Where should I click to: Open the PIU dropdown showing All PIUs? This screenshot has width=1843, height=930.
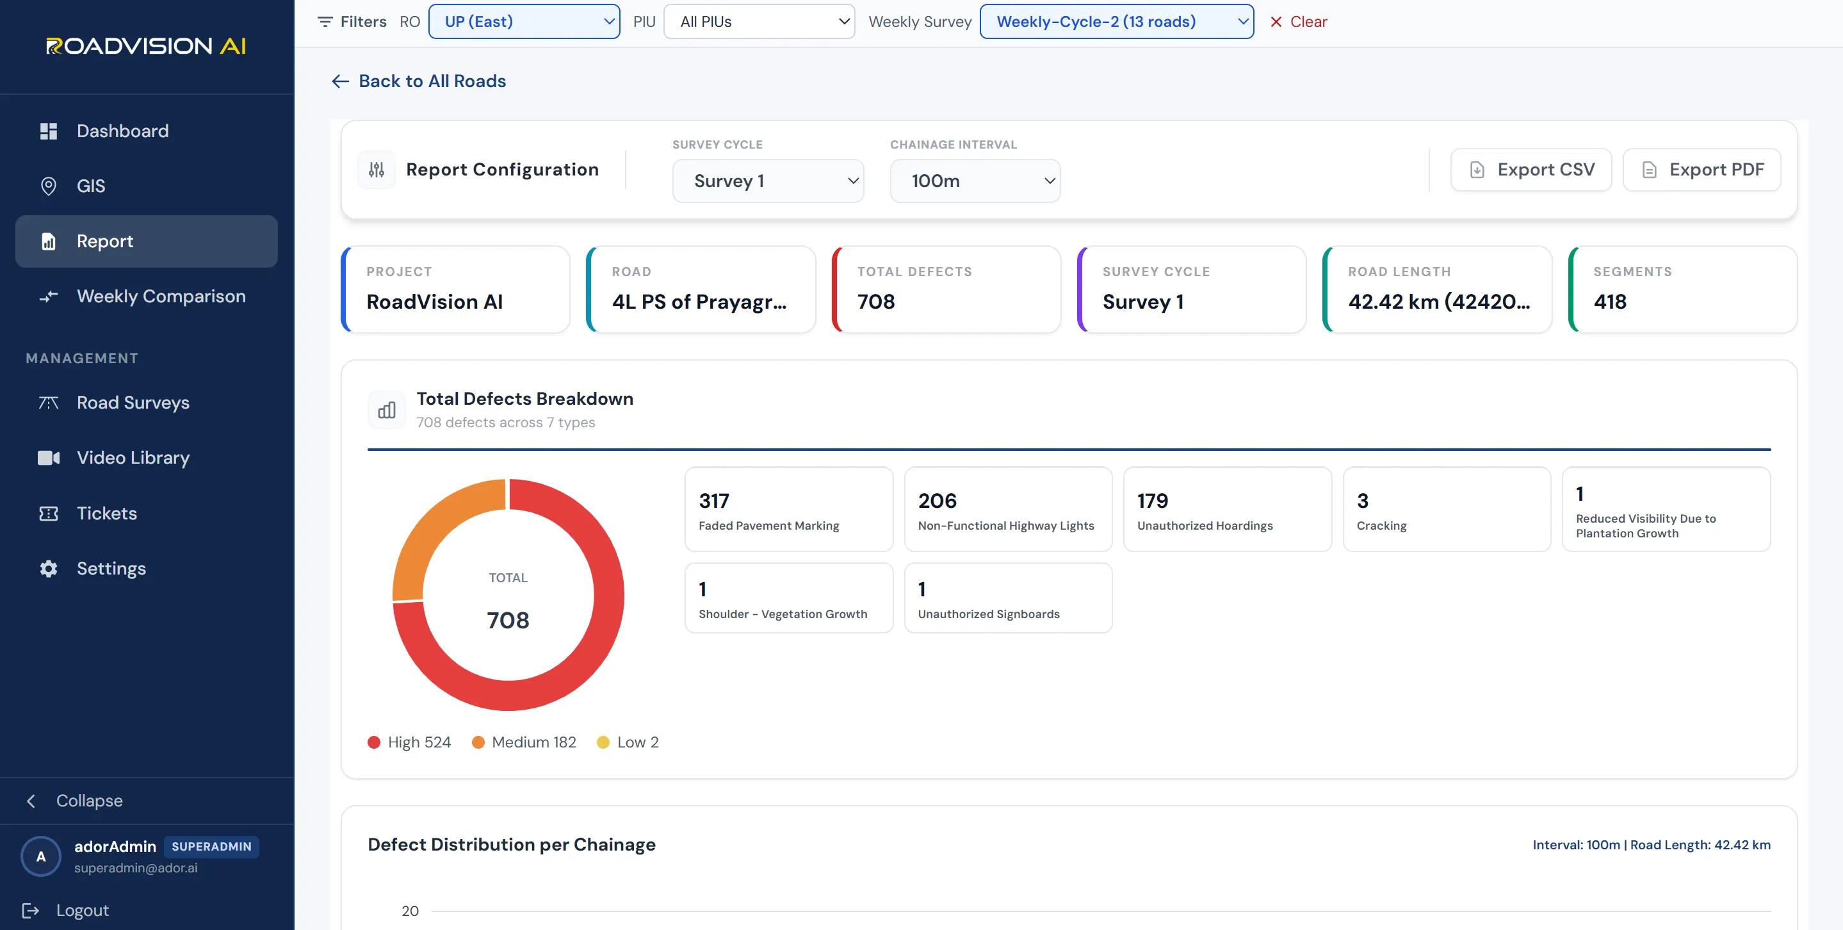point(758,22)
